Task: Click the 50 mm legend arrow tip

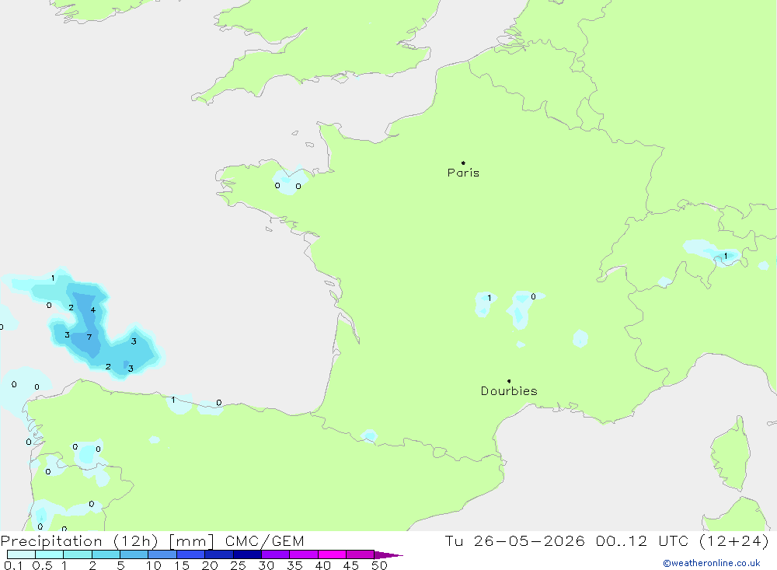Action: tap(389, 555)
